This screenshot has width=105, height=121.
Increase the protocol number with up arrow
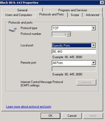(x=69, y=33)
